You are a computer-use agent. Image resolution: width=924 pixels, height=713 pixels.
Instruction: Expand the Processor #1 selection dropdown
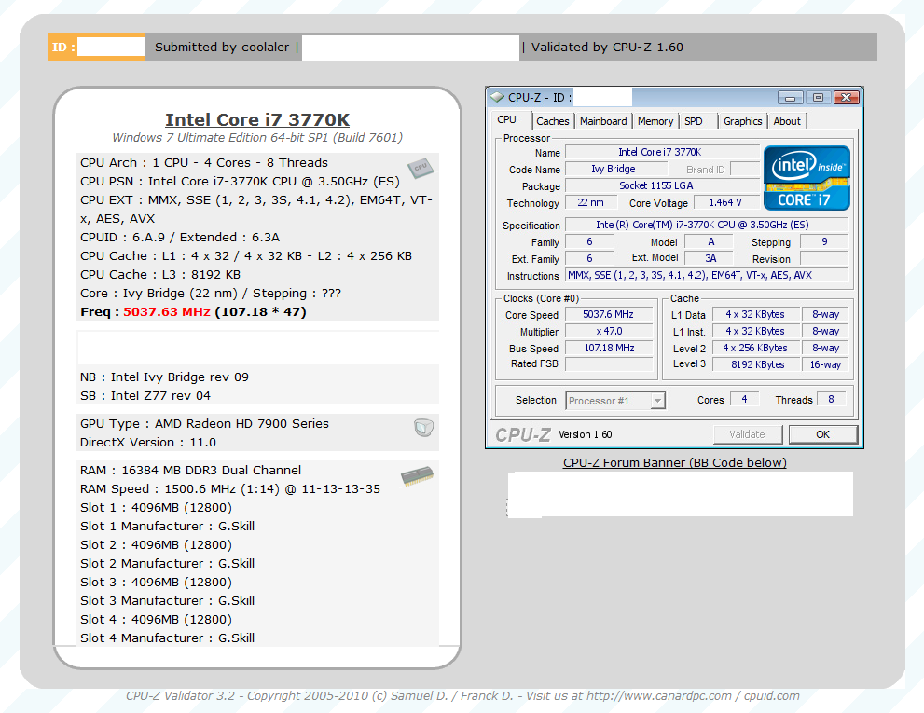[x=657, y=401]
